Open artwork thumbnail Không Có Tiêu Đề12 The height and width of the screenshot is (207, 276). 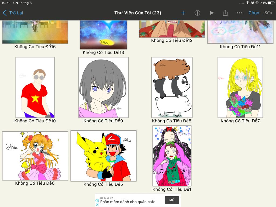(x=172, y=29)
